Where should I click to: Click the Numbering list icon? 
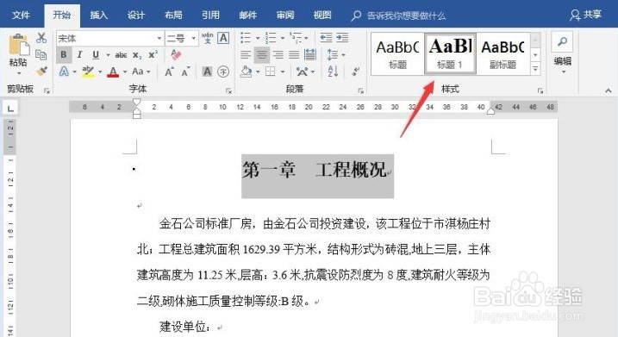coord(271,38)
